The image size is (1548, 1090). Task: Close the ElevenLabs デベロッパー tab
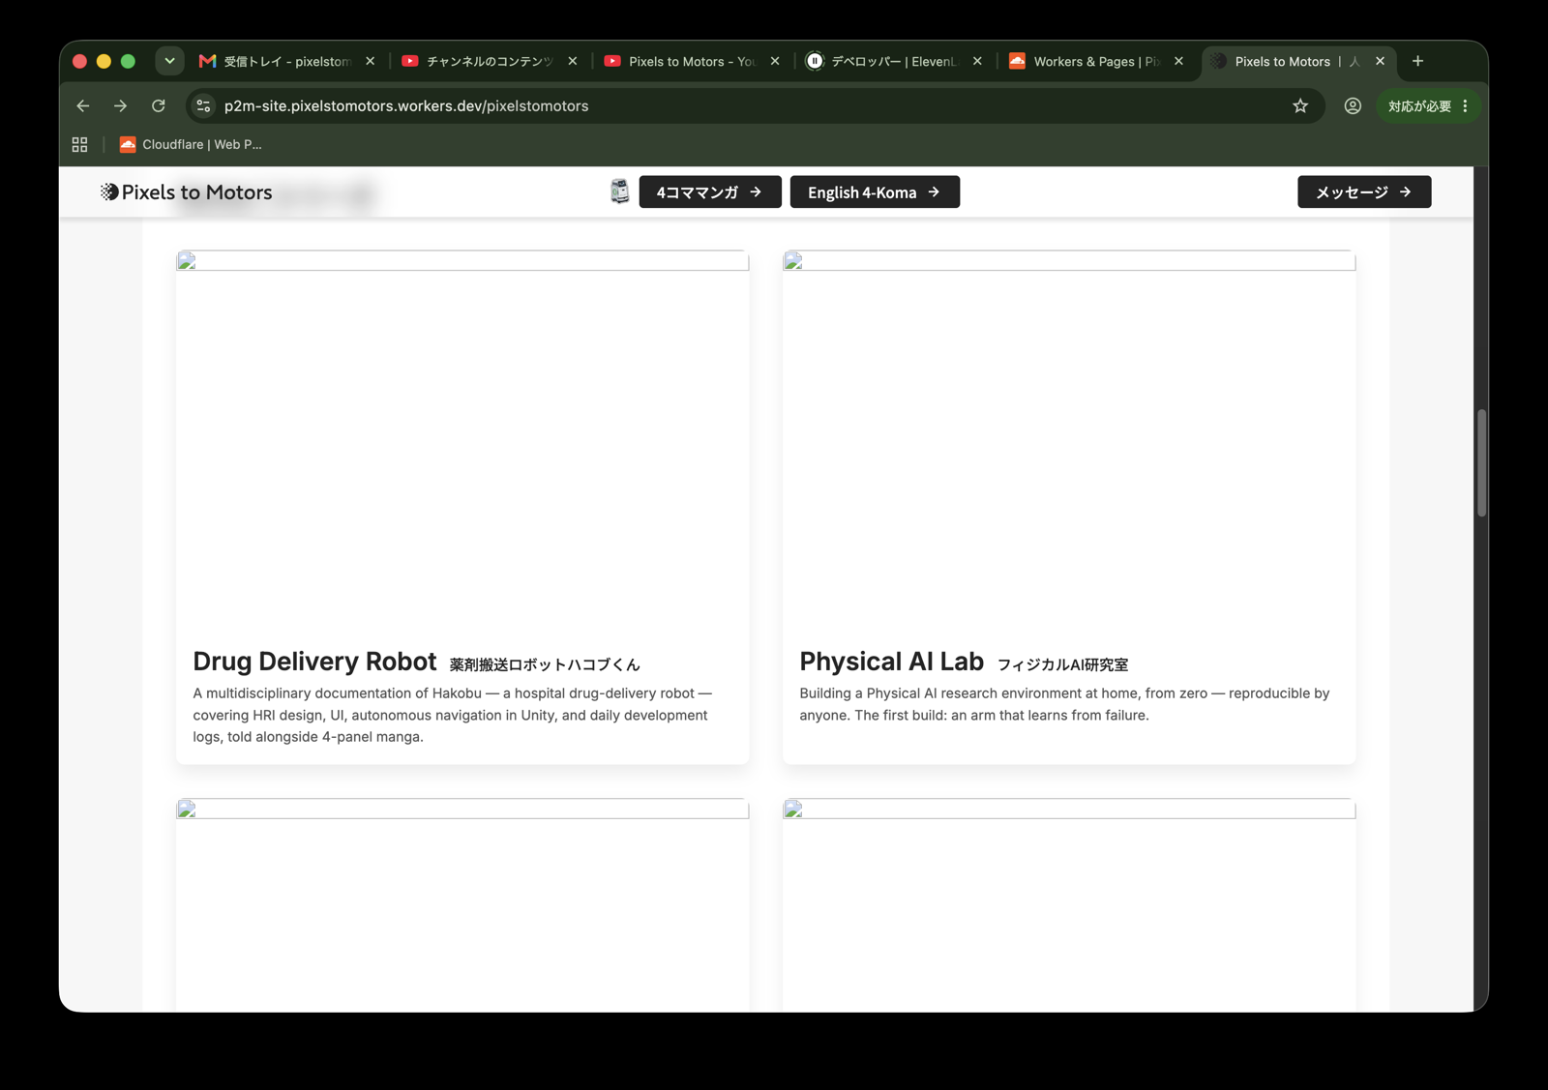click(977, 61)
